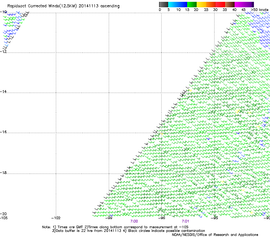Screen dimensions: 270x237
Task: Select the orange 25–30 knots legend segment
Action: pos(211,4)
